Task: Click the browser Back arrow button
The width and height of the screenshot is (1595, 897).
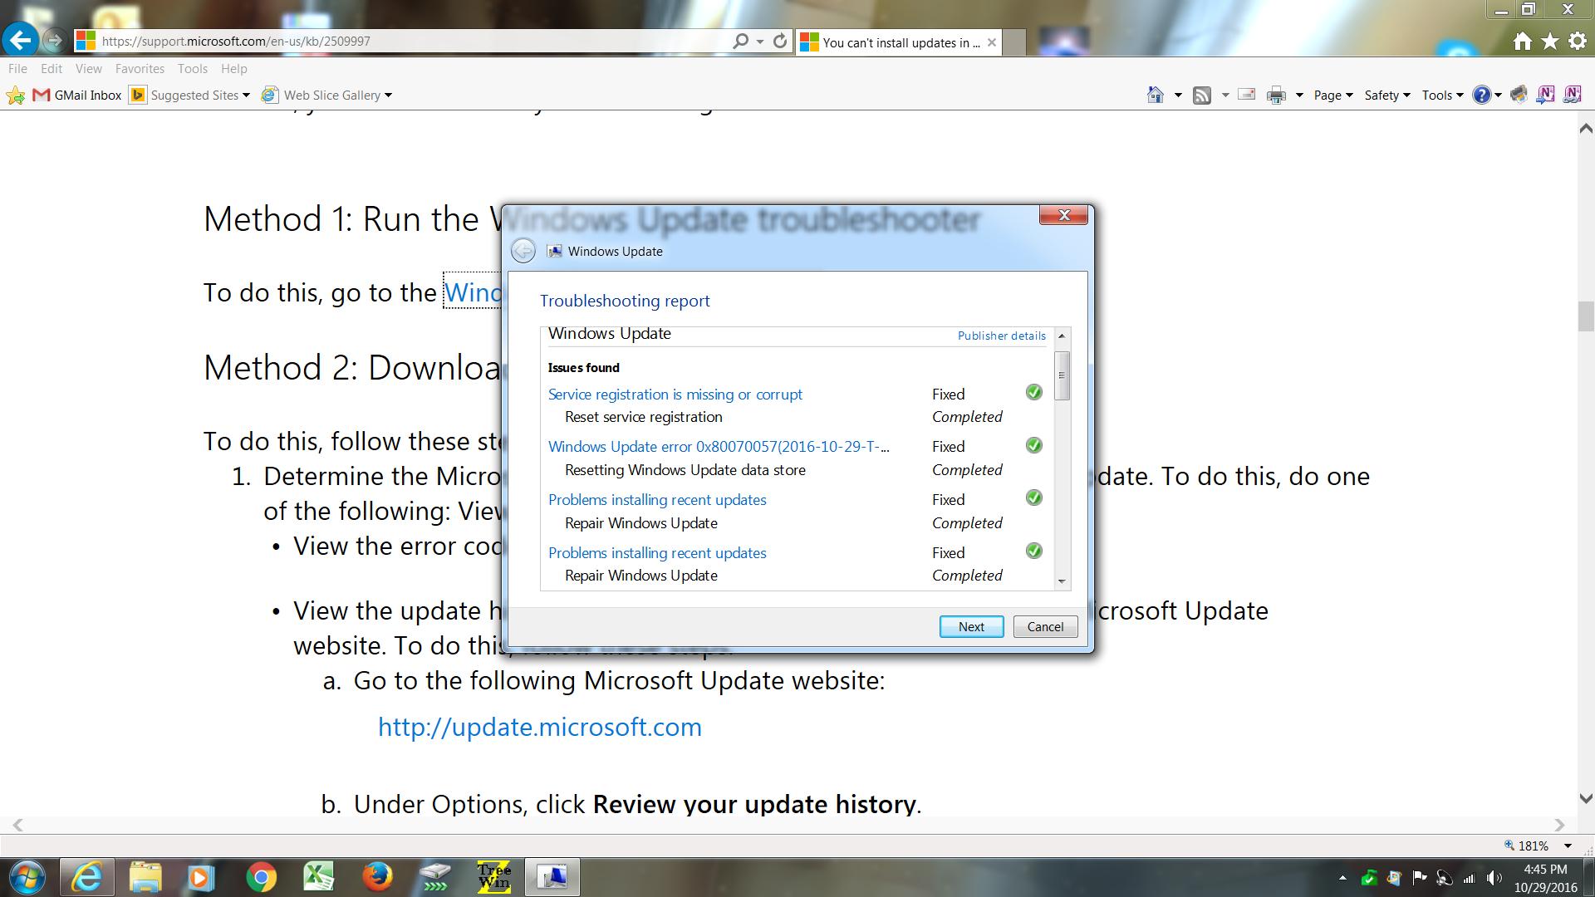Action: tap(20, 39)
